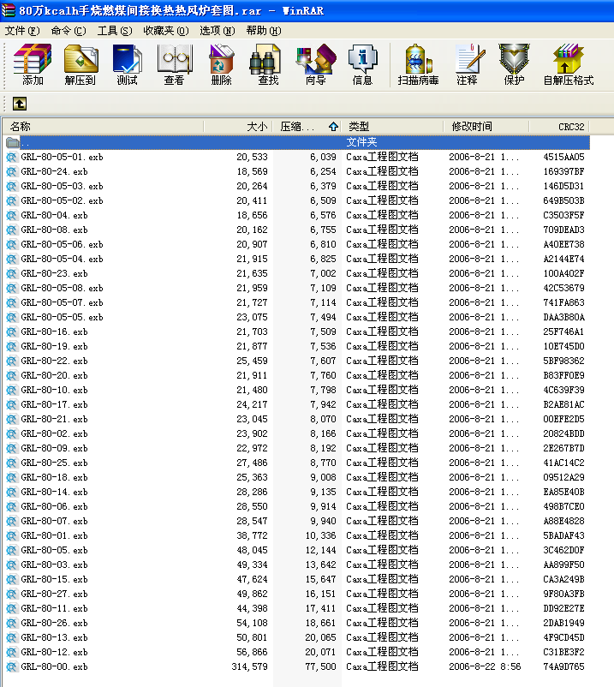The image size is (614, 687).
Task: Sort by compressed size column header
Action: click(298, 126)
